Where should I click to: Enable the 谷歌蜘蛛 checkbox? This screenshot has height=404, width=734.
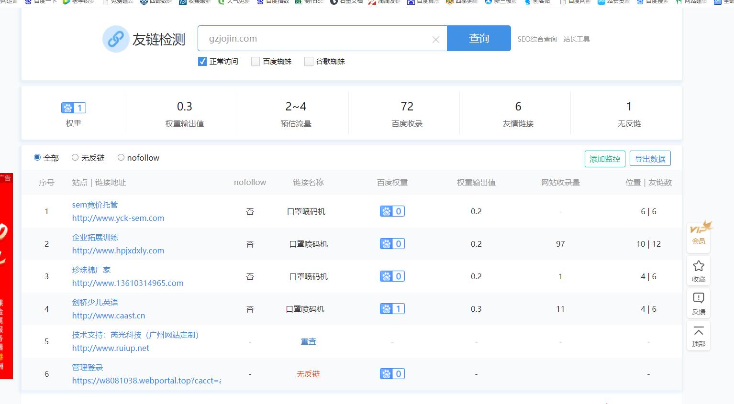[x=309, y=61]
